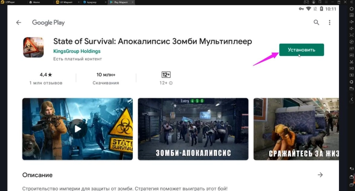
Task: Open the Сражайтесь за жизнь screenshot
Action: point(296,129)
